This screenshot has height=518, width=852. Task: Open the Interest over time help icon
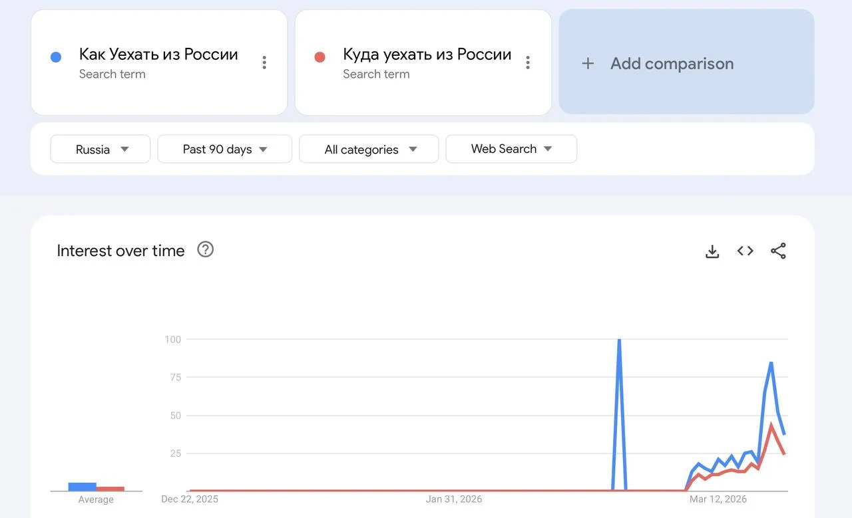pyautogui.click(x=206, y=250)
